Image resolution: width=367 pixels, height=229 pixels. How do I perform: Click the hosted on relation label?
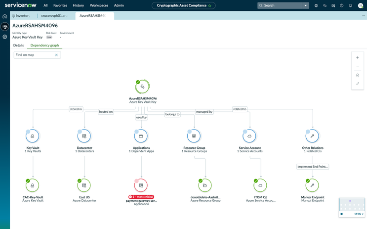point(106,112)
